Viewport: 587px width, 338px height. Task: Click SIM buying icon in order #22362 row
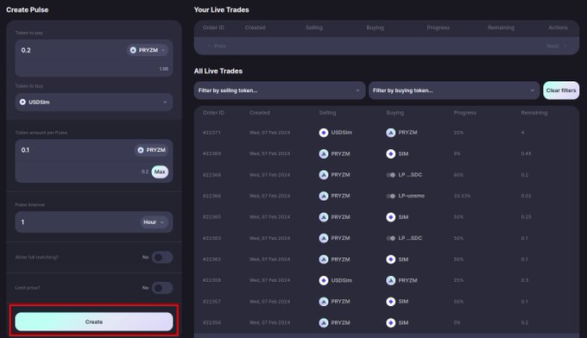pos(390,260)
